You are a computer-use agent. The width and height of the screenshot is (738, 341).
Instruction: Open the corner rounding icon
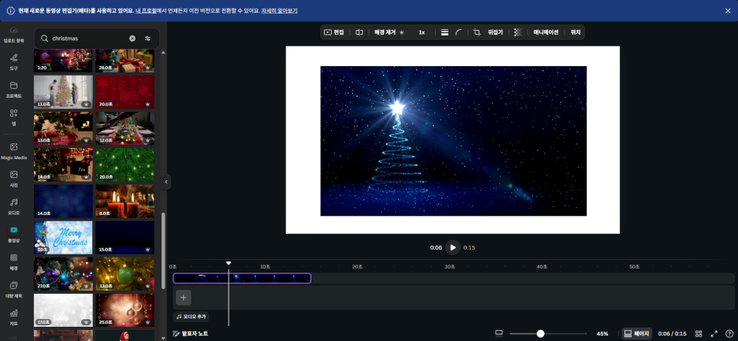point(458,32)
